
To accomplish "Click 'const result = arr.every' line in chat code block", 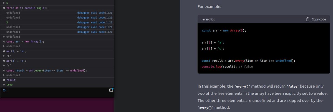I will coord(248,61).
